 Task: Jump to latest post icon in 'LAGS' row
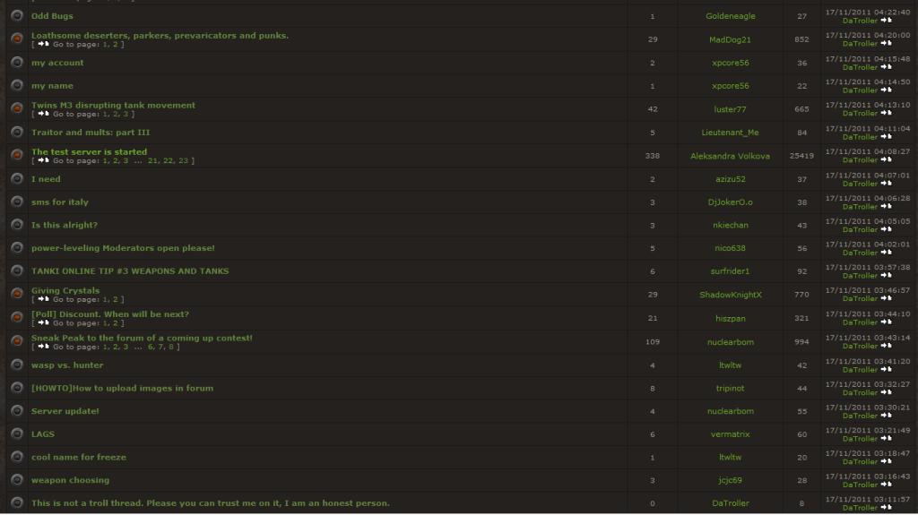tap(886, 439)
